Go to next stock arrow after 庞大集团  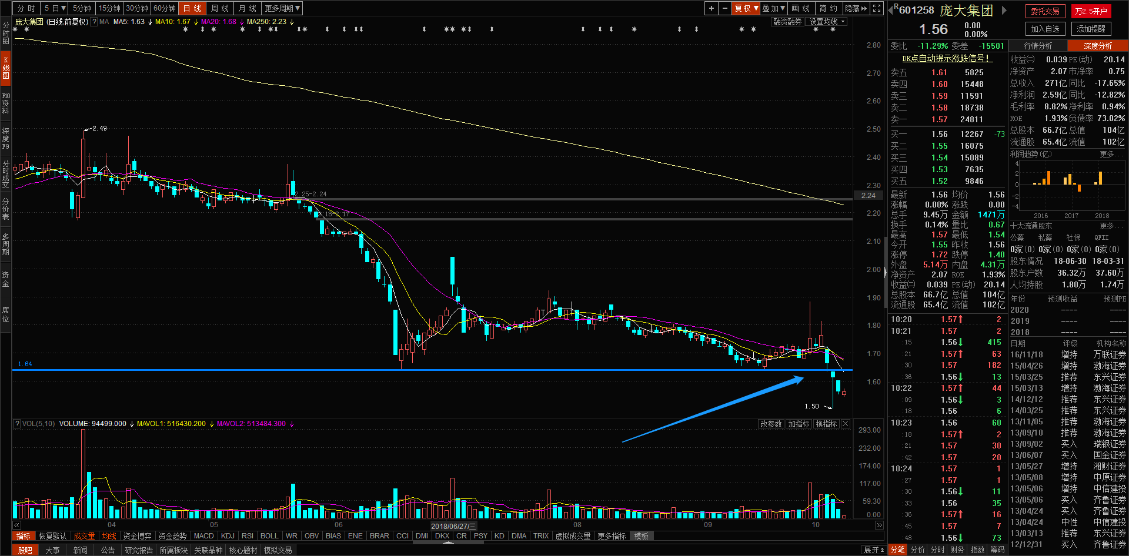click(1004, 10)
